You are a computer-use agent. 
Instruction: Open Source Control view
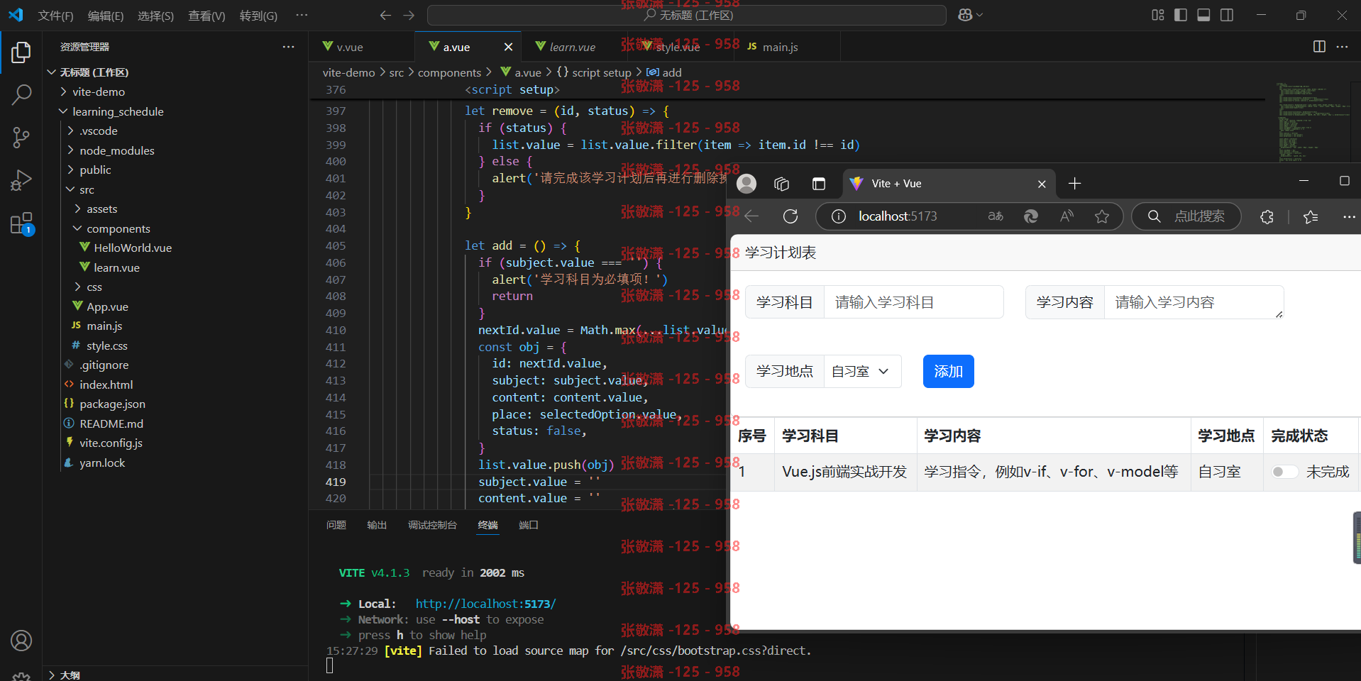[21, 138]
